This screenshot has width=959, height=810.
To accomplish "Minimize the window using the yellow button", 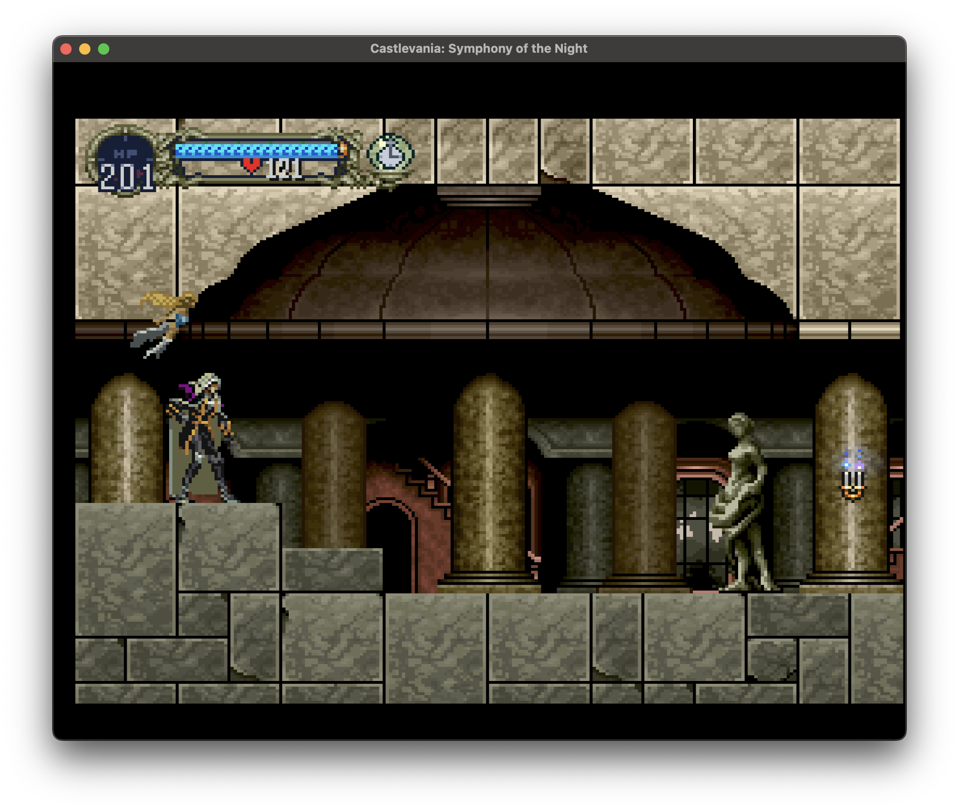I will pos(85,49).
